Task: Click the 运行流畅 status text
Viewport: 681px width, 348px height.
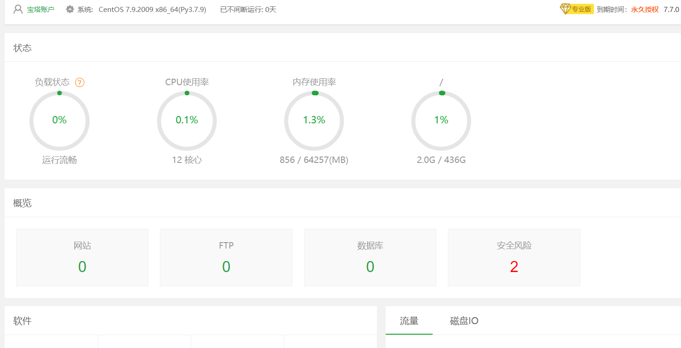Action: click(59, 160)
